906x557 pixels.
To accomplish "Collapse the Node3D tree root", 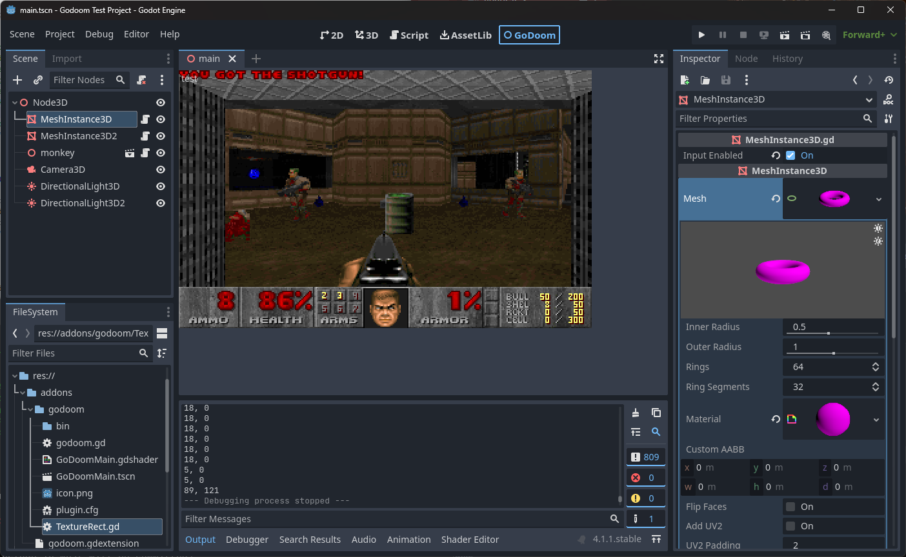I will click(15, 103).
